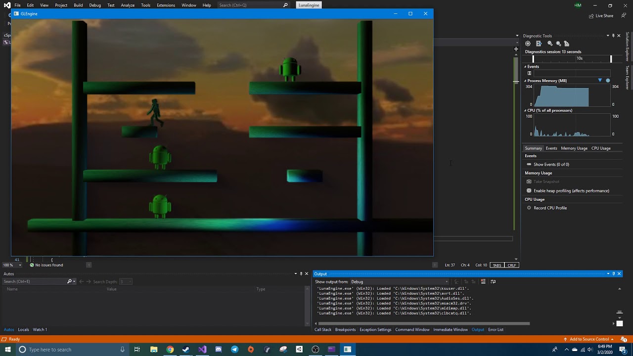Open Diagnostic Tools window options dropdown
The image size is (633, 356).
click(608, 36)
